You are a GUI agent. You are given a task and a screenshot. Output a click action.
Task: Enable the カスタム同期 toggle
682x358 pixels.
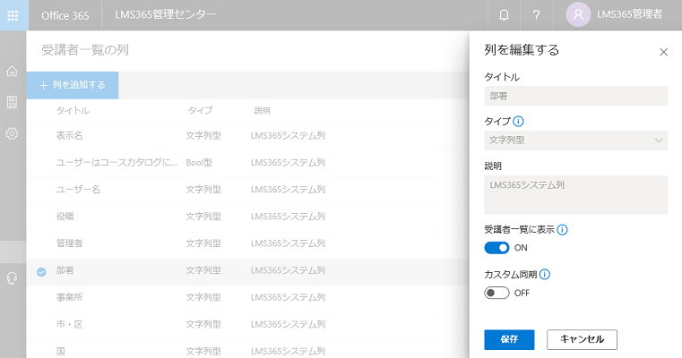pos(496,293)
